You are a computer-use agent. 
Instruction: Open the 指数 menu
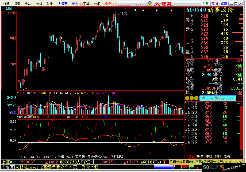pyautogui.click(x=17, y=3)
